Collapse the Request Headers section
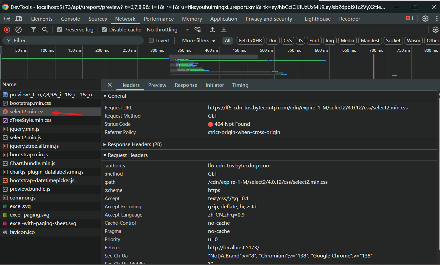 (x=126, y=155)
